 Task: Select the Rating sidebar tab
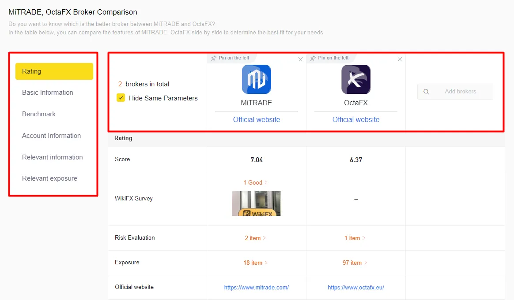54,71
